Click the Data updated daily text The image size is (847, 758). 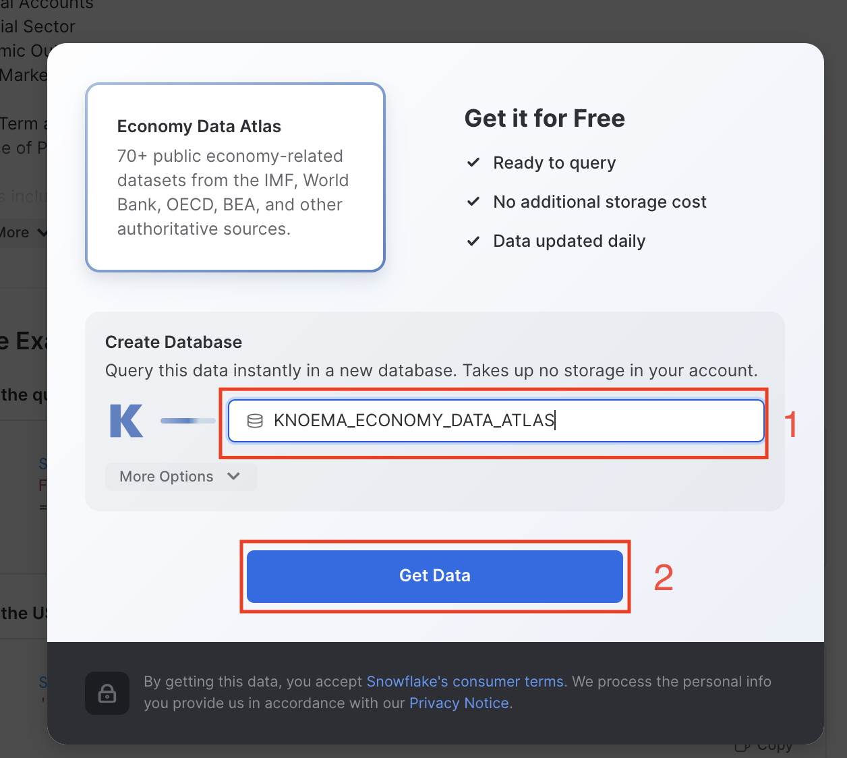pos(569,241)
